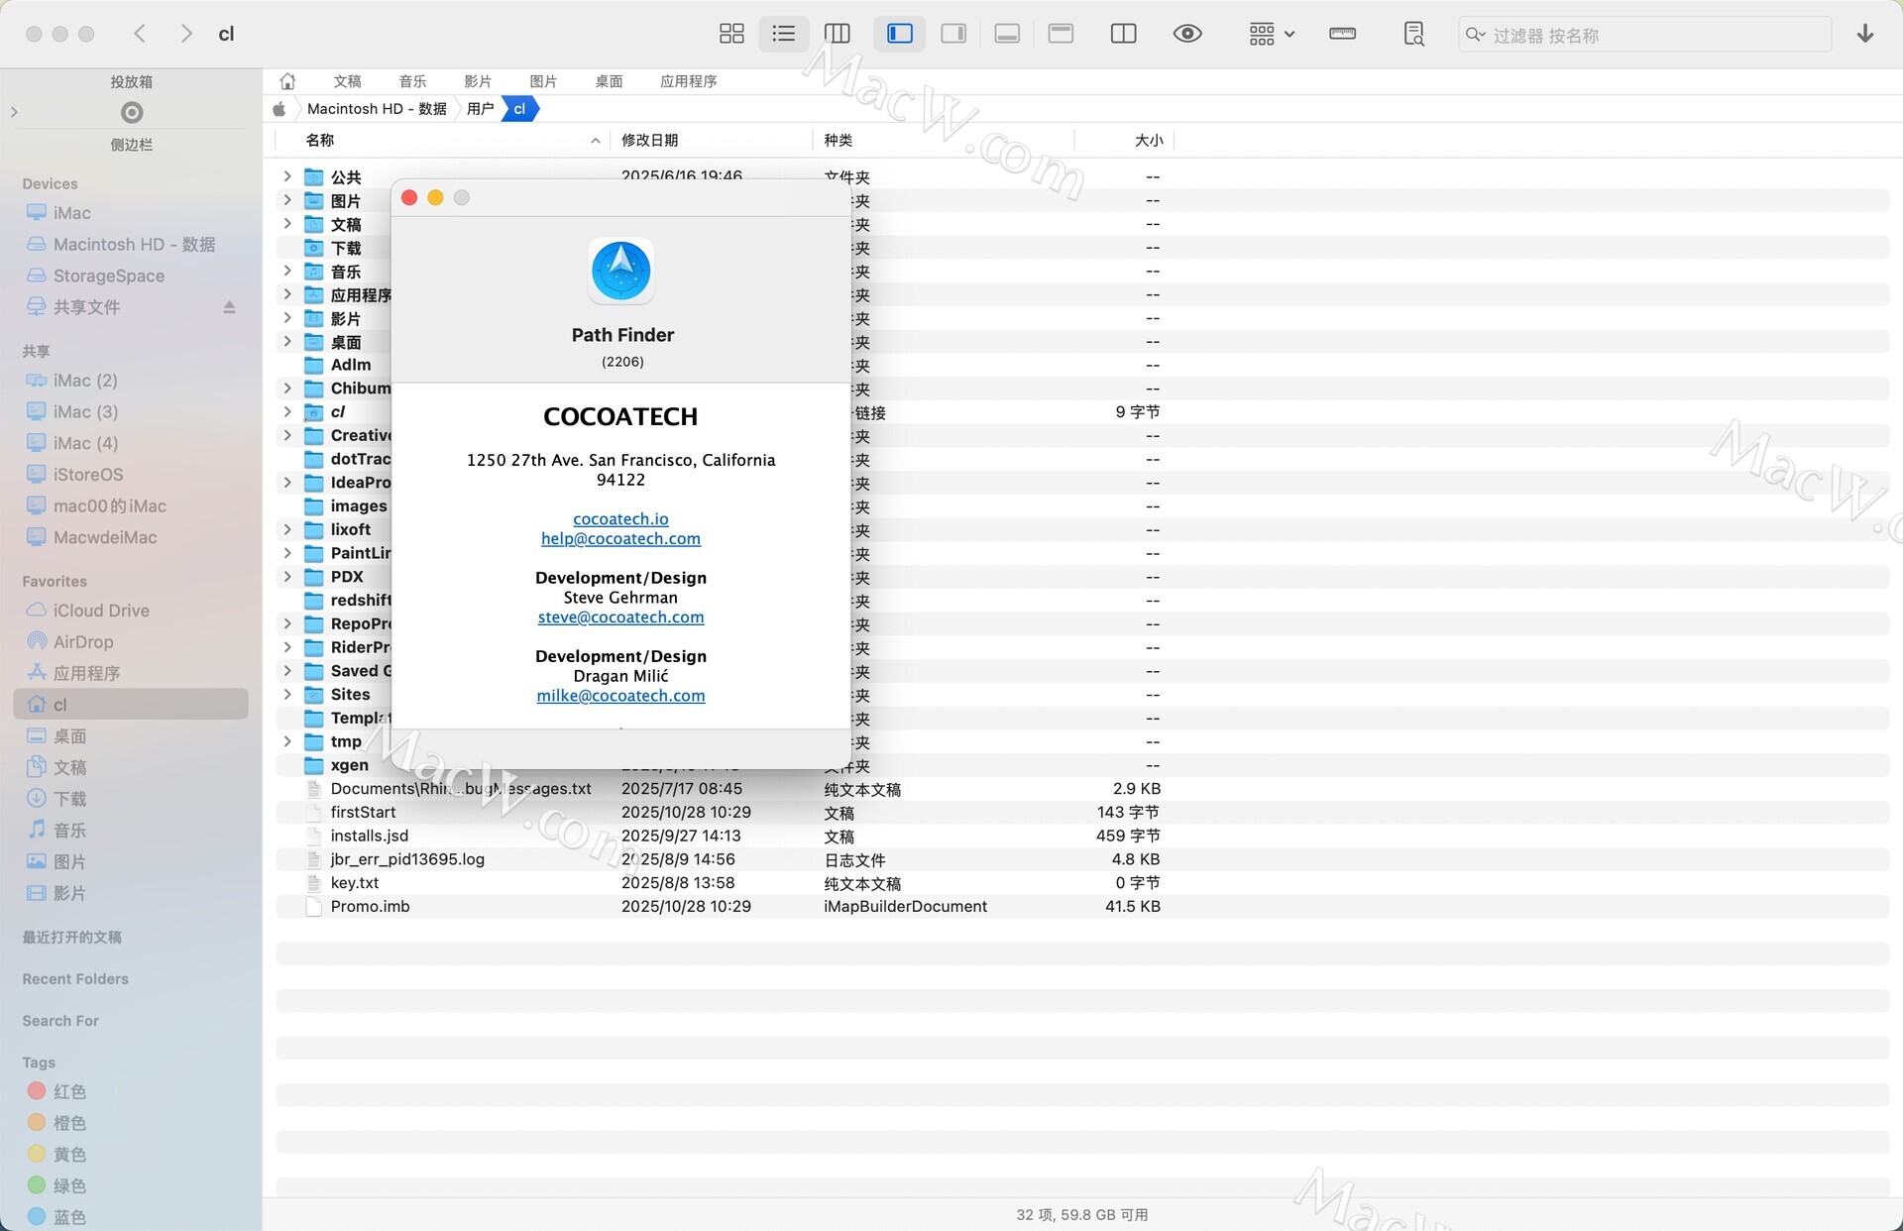Open the 桌面 favorites tab
This screenshot has width=1903, height=1231.
coord(609,81)
